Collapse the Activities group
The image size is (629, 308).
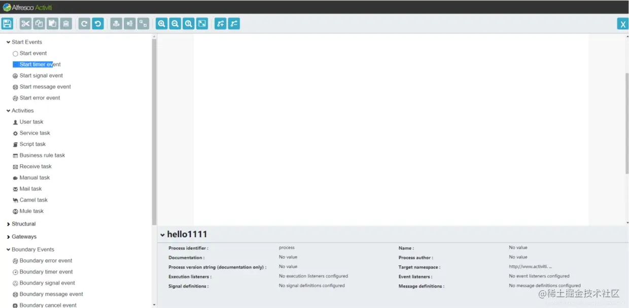[x=20, y=110]
